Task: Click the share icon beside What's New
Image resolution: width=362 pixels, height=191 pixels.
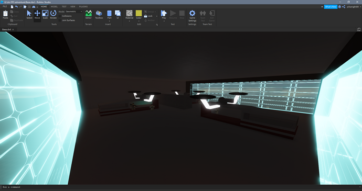Action: tap(344, 7)
